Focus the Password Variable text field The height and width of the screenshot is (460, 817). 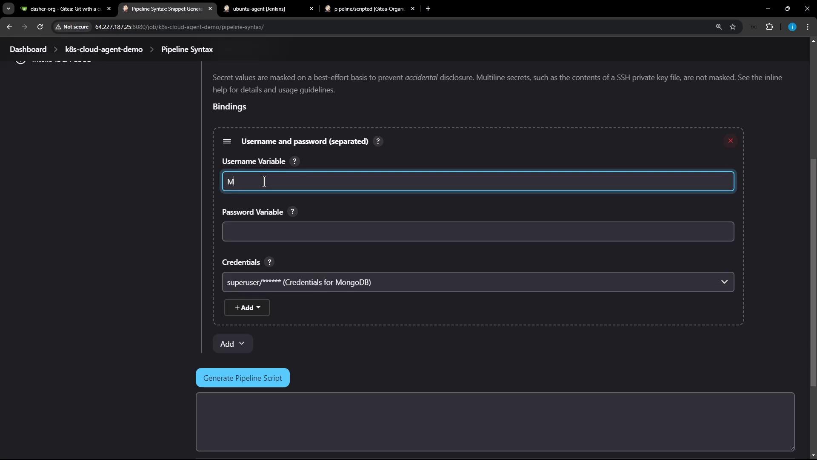click(477, 232)
